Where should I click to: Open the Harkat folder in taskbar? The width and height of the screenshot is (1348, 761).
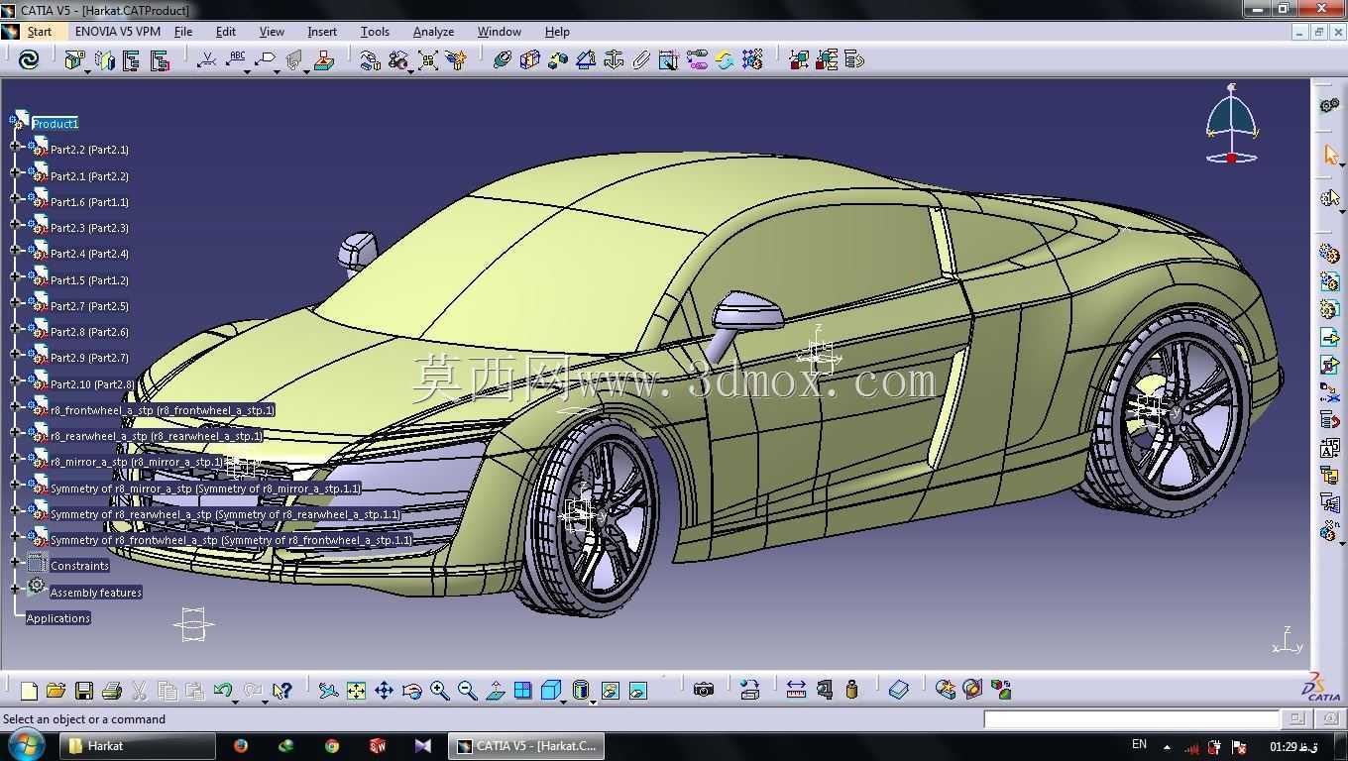(x=138, y=746)
